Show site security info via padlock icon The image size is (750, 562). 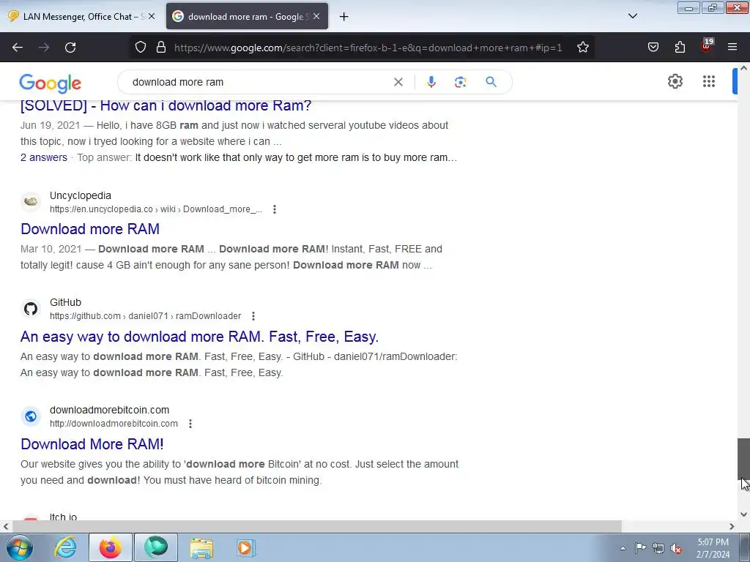(x=161, y=48)
